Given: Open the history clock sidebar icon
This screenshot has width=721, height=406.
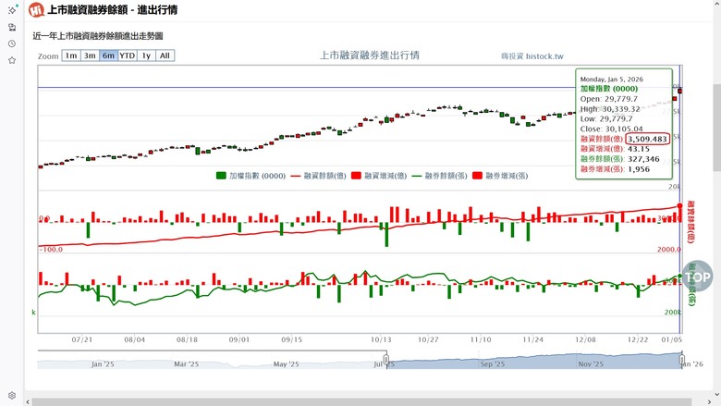Looking at the screenshot, I should point(12,43).
